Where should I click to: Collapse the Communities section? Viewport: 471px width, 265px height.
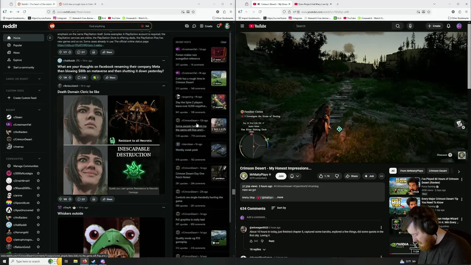pyautogui.click(x=39, y=159)
